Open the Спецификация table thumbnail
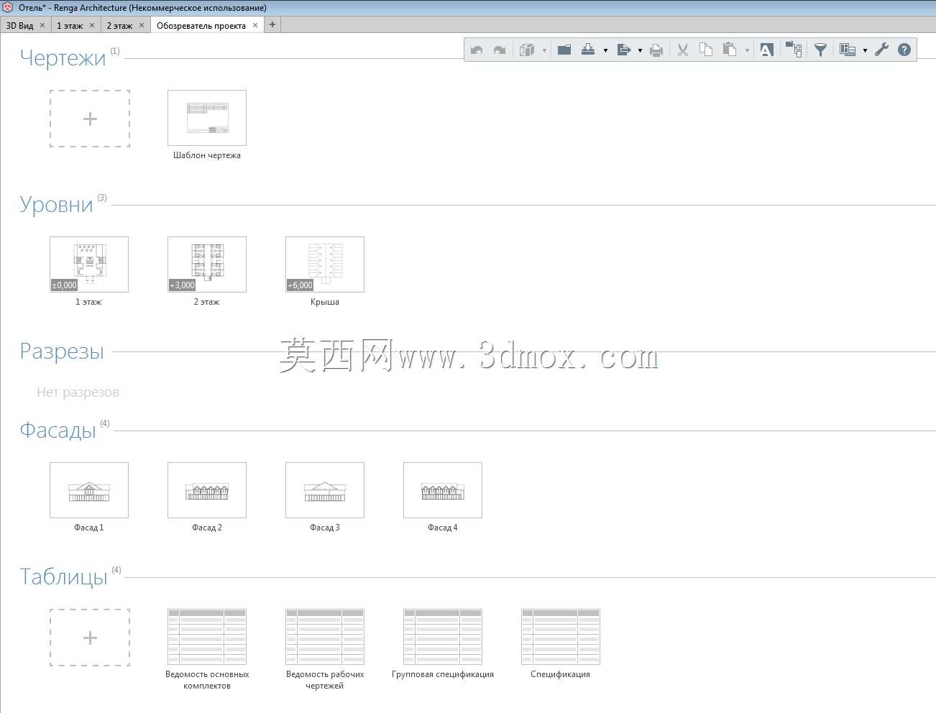Screen dimensions: 936x713 561,637
